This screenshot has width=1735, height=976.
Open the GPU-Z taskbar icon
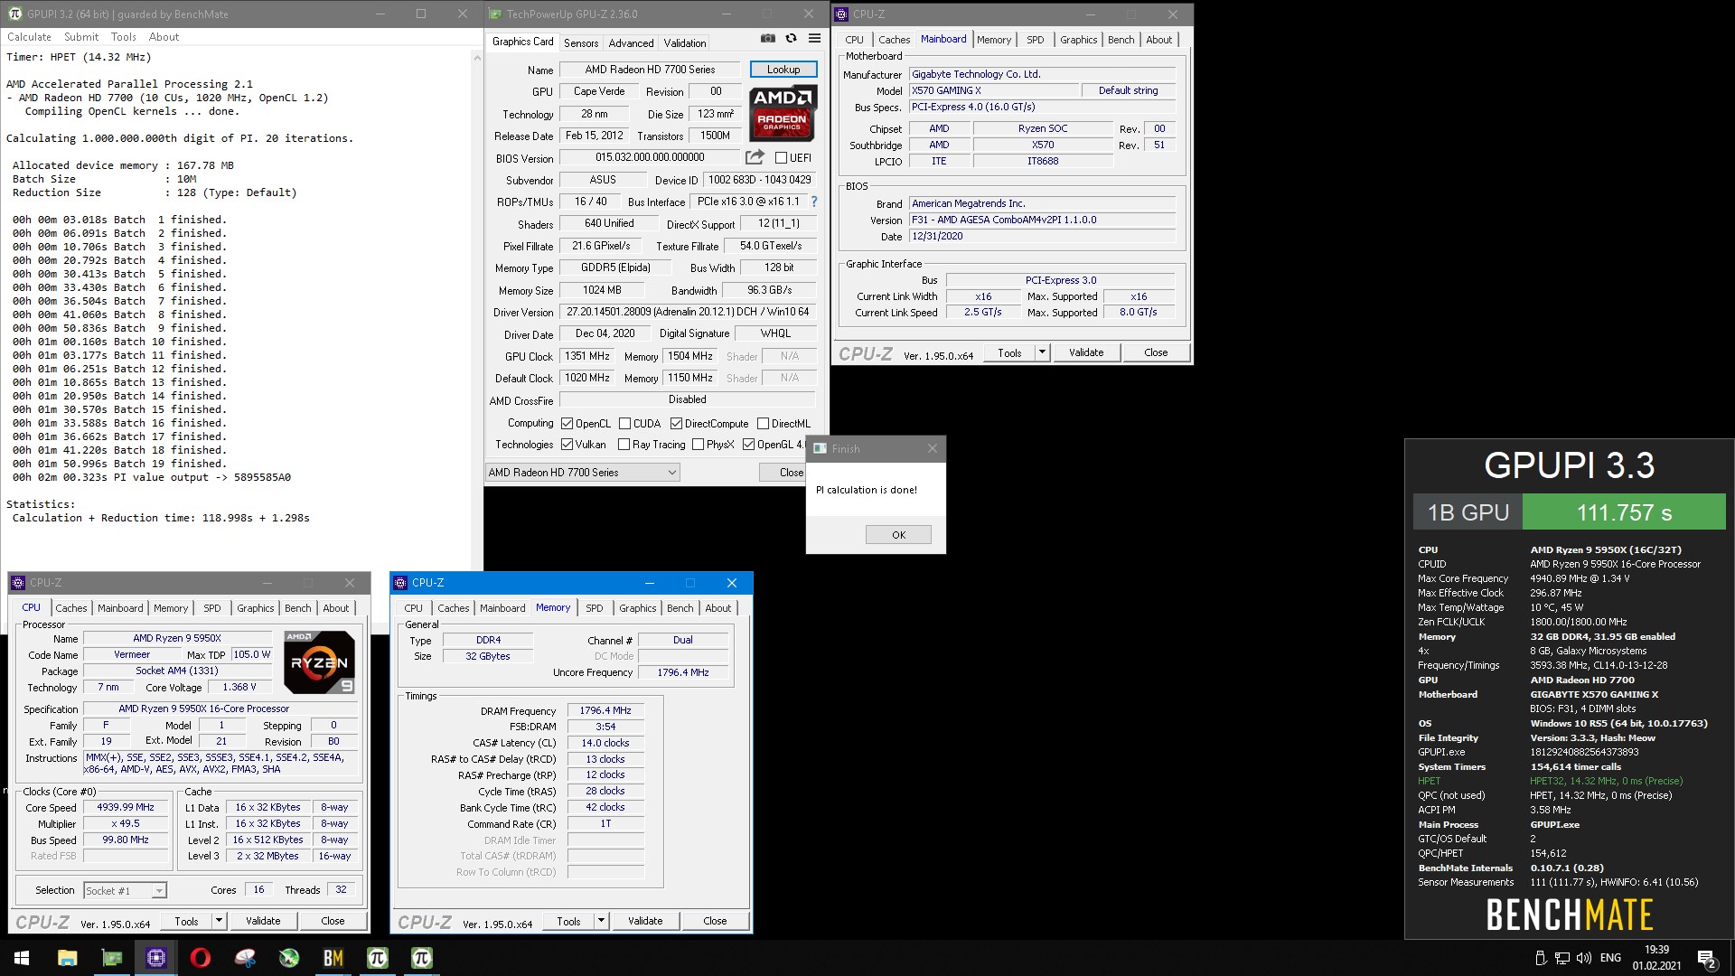[x=112, y=958]
